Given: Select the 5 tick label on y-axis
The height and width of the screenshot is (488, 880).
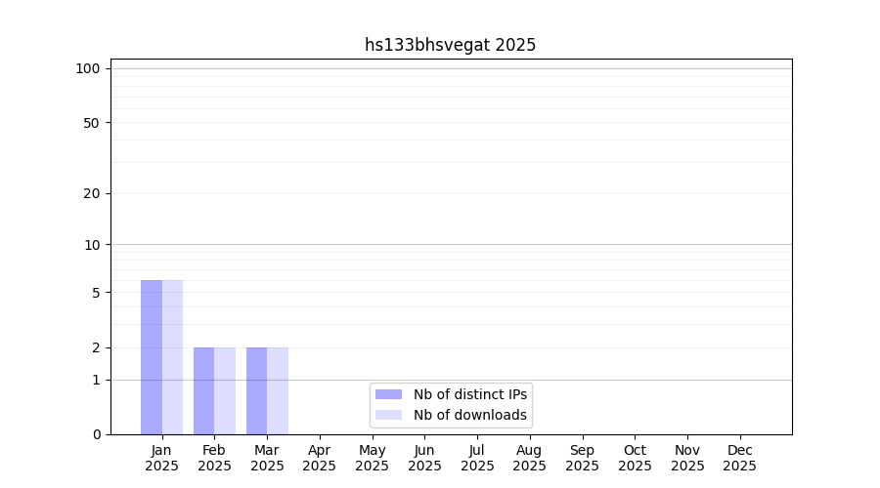Looking at the screenshot, I should coord(96,293).
